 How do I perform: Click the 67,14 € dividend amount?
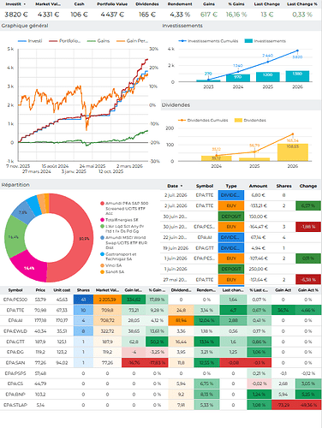[258, 237]
